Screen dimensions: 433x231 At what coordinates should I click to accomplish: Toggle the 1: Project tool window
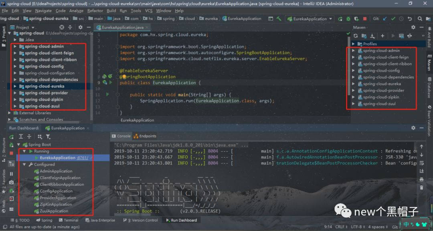pyautogui.click(x=4, y=36)
